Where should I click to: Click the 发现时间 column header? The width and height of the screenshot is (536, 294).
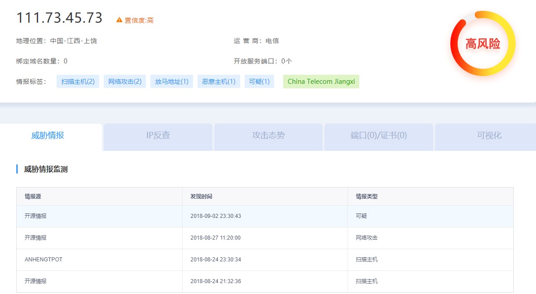point(201,196)
